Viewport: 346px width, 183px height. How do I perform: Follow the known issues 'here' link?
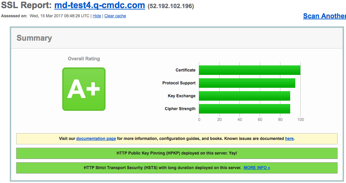point(289,139)
